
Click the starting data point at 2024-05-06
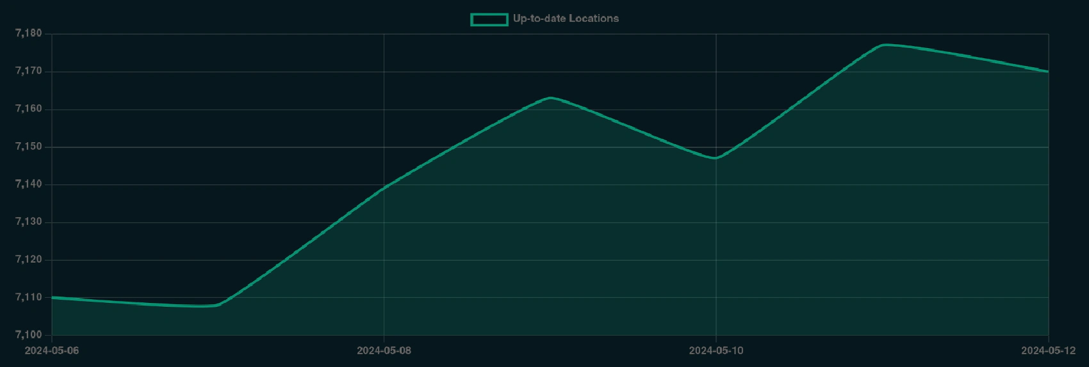[x=52, y=297]
